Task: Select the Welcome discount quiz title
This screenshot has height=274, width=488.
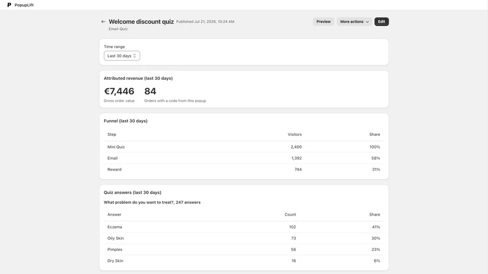Action: [x=142, y=22]
